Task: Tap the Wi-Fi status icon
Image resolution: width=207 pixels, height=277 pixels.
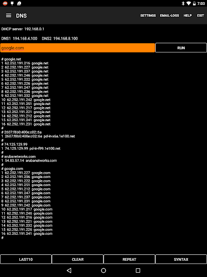Action: tap(189, 3)
